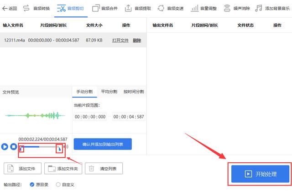Screen dimensions: 292x191
Task: Click the segment end time field 00:00:04:587
Action: tap(129, 117)
